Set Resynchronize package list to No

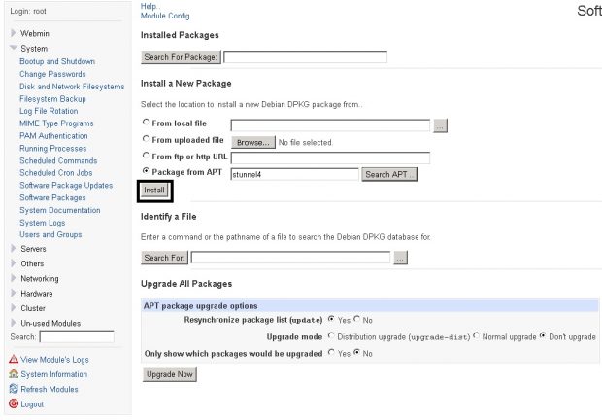pos(357,319)
